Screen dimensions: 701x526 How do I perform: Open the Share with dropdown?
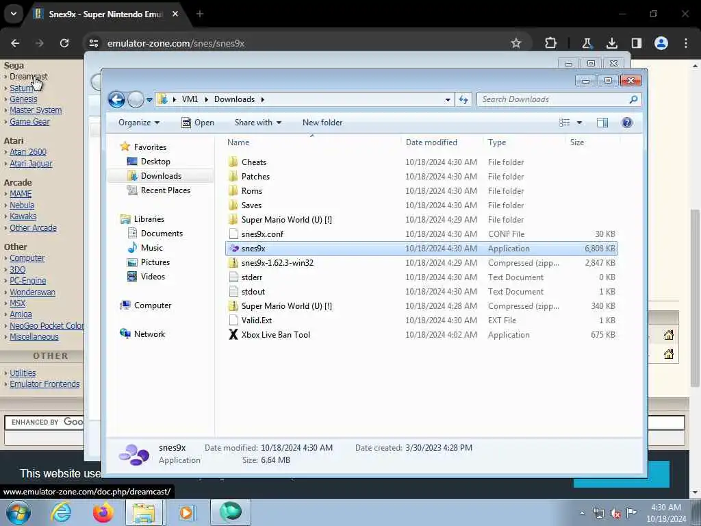coord(258,123)
